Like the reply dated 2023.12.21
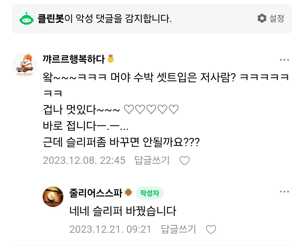The image size is (303, 249). (x=211, y=229)
